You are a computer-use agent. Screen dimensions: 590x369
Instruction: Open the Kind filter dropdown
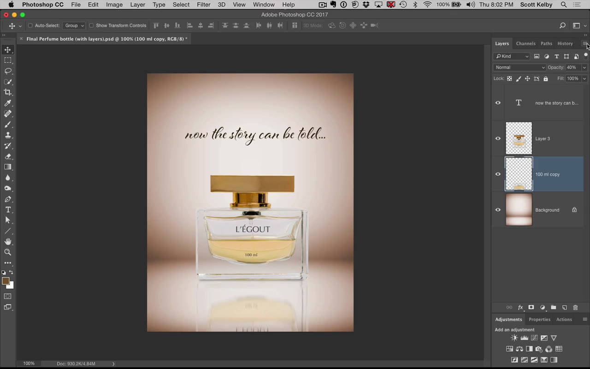point(512,56)
